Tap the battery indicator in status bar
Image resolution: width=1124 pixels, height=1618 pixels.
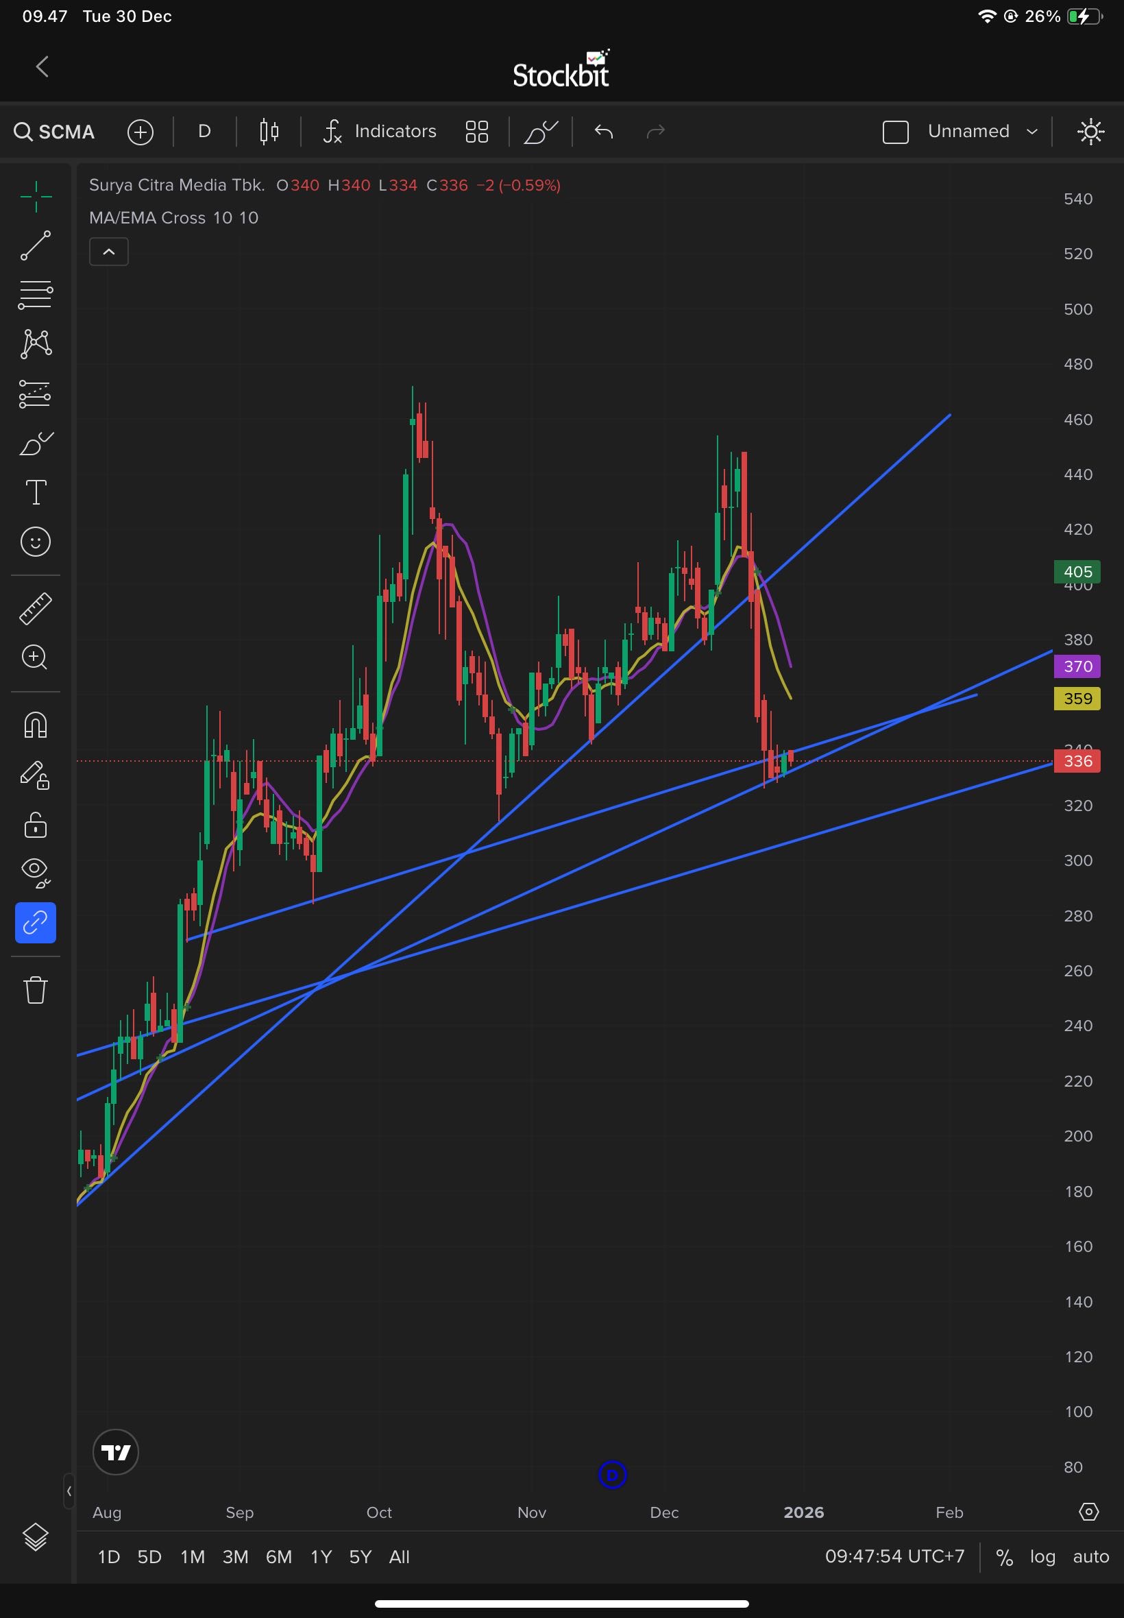tap(1084, 16)
